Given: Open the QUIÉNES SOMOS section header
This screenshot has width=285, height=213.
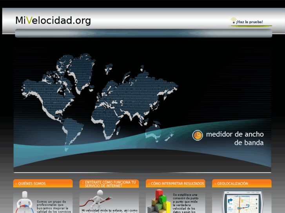Looking at the screenshot, I should click(x=43, y=183).
